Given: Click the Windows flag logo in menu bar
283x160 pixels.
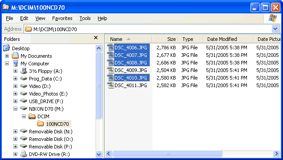Looking at the screenshot, I should (273, 18).
